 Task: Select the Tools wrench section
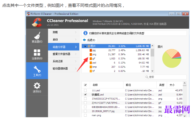(37, 71)
